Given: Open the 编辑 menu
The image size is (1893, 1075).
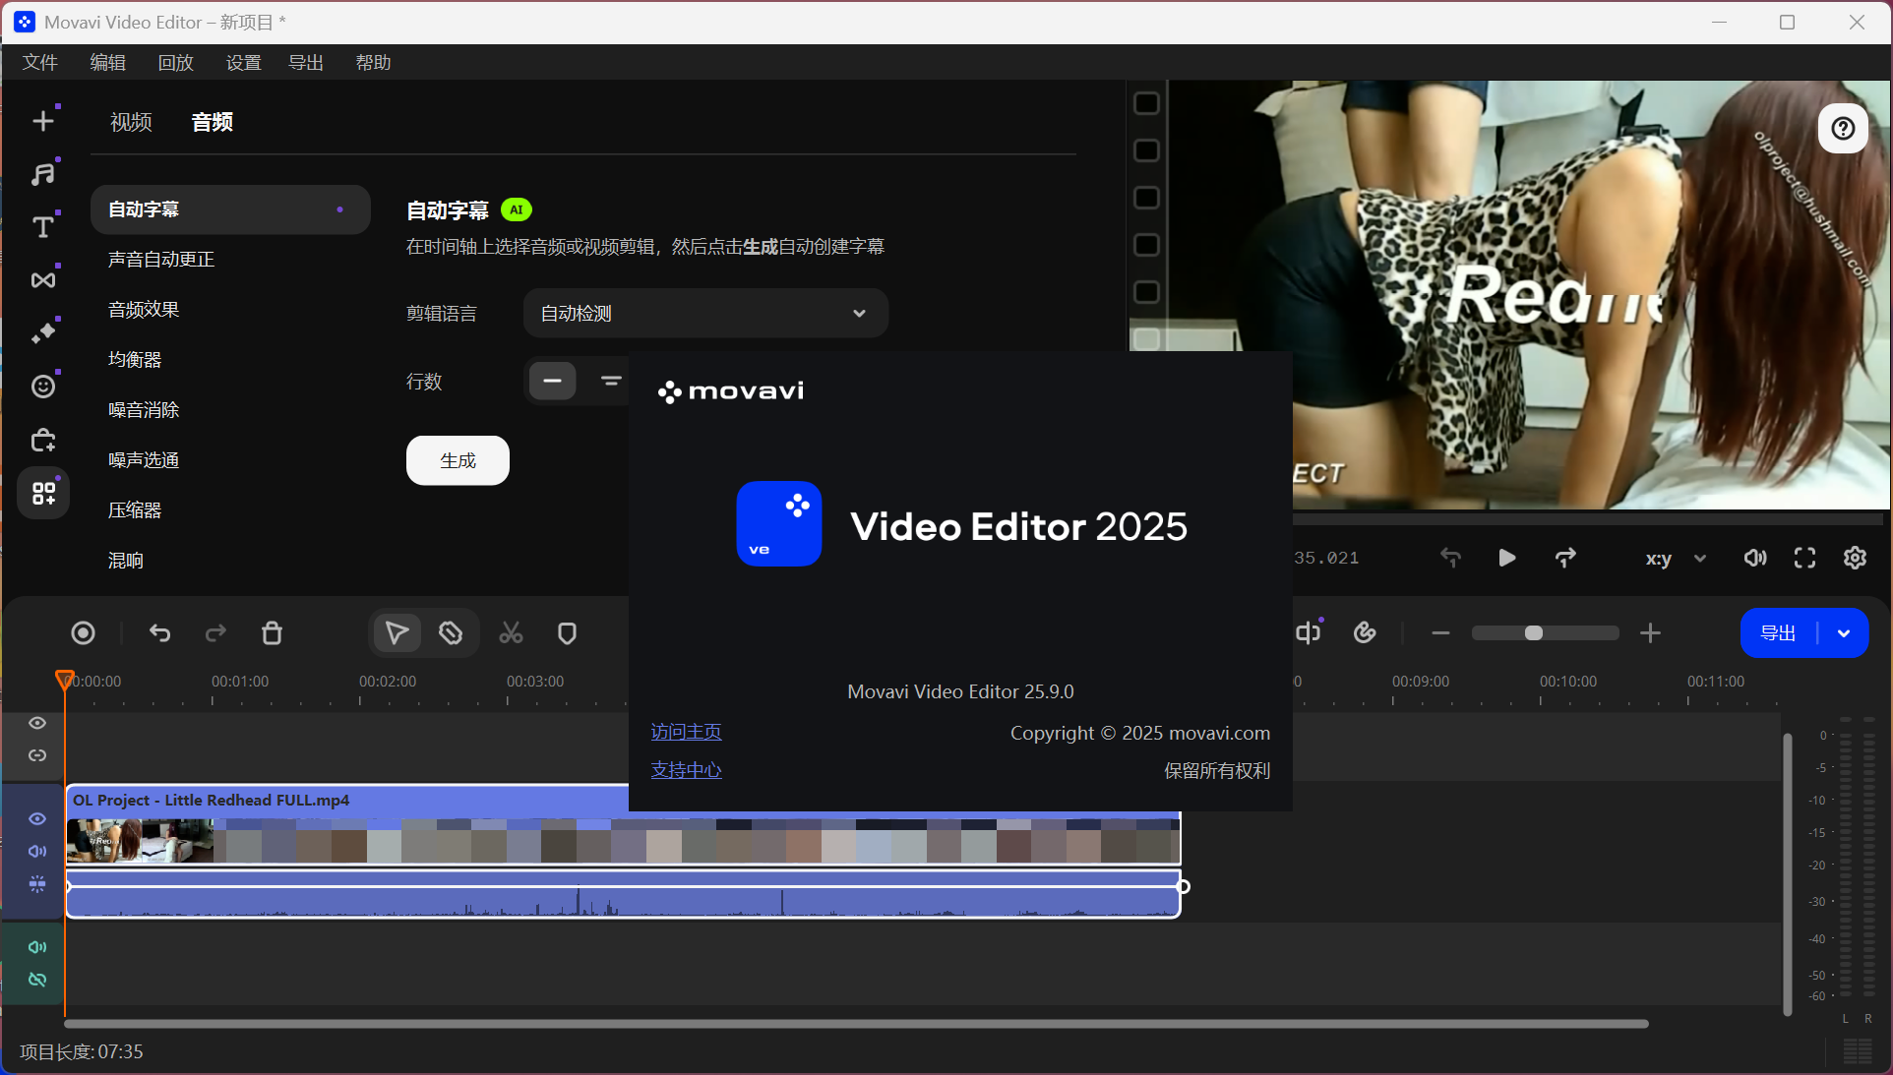Looking at the screenshot, I should click(x=108, y=63).
